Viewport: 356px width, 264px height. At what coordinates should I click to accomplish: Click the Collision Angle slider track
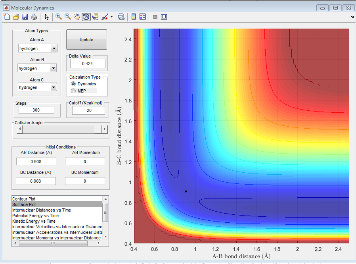tap(59, 129)
